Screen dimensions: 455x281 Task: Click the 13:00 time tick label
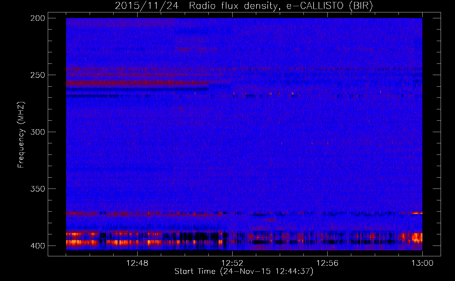tap(422, 263)
